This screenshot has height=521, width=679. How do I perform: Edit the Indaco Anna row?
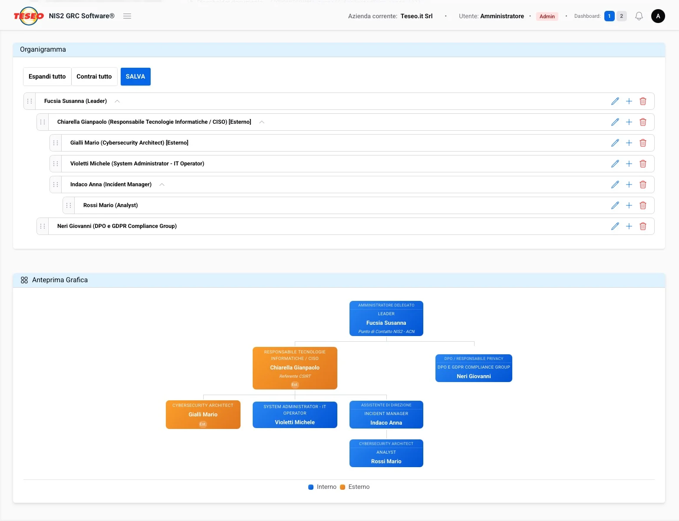tap(615, 185)
